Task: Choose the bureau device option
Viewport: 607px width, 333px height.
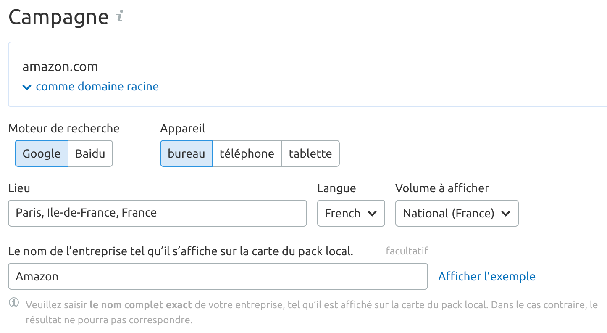Action: (187, 153)
